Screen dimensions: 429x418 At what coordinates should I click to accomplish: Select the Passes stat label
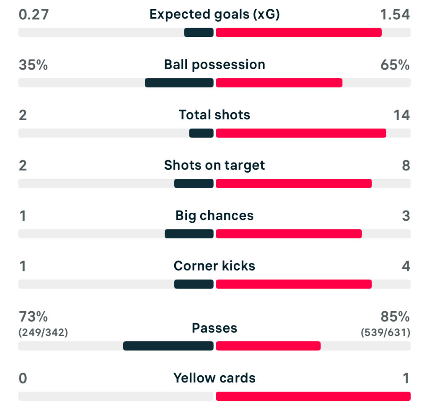(x=214, y=328)
